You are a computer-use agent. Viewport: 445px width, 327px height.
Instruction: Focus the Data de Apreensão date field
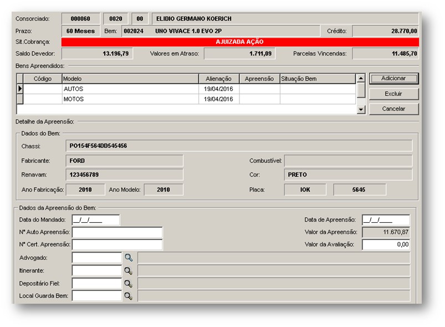386,220
